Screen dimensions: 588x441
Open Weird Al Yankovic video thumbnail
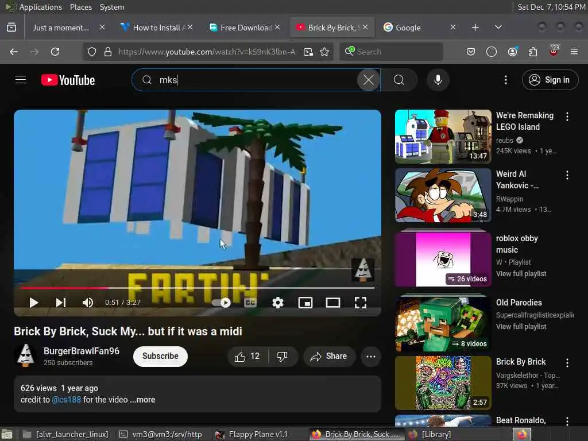click(x=443, y=195)
